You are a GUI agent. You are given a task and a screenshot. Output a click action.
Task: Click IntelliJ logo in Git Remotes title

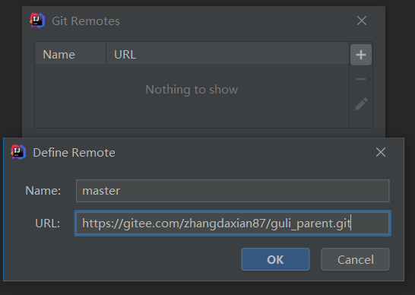click(x=37, y=21)
